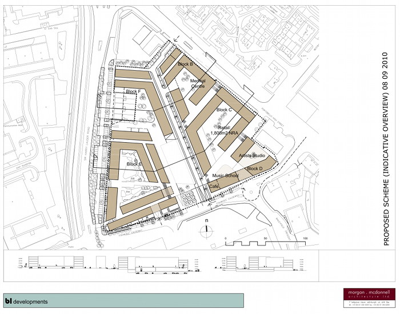Click the 'Medical Centre' label
The height and width of the screenshot is (314, 400).
pos(198,83)
